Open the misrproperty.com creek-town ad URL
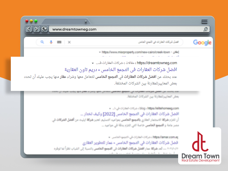 (136, 52)
